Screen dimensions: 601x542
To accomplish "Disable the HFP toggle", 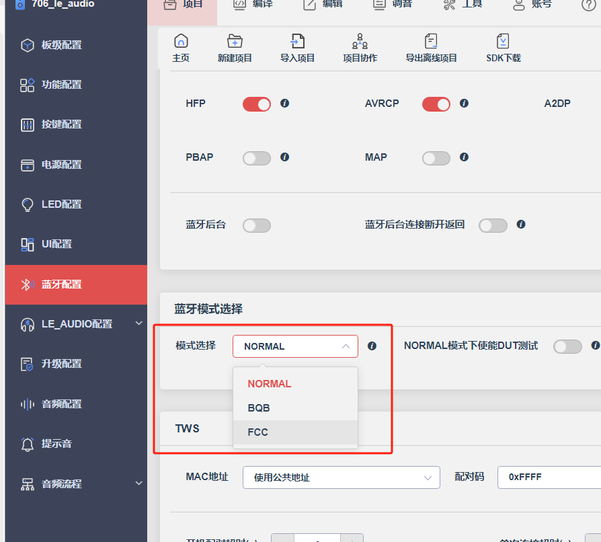I will 257,104.
